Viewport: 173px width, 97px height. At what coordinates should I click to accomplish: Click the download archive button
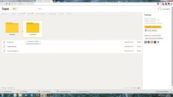(x=151, y=30)
